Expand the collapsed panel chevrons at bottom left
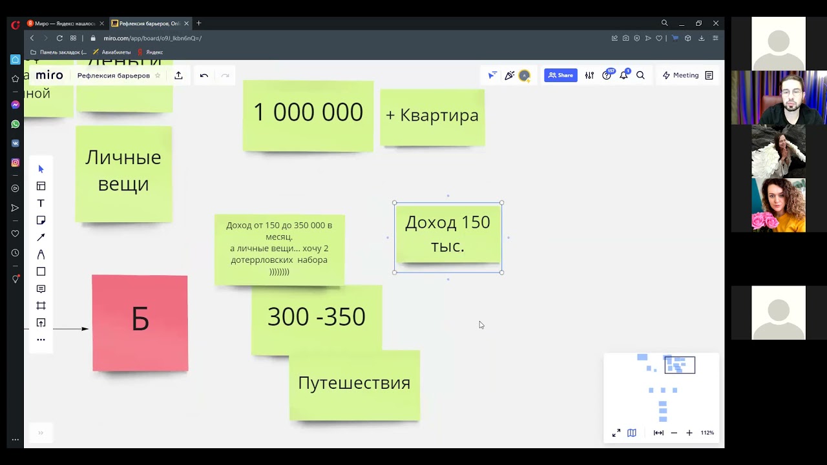The image size is (827, 465). (x=40, y=433)
